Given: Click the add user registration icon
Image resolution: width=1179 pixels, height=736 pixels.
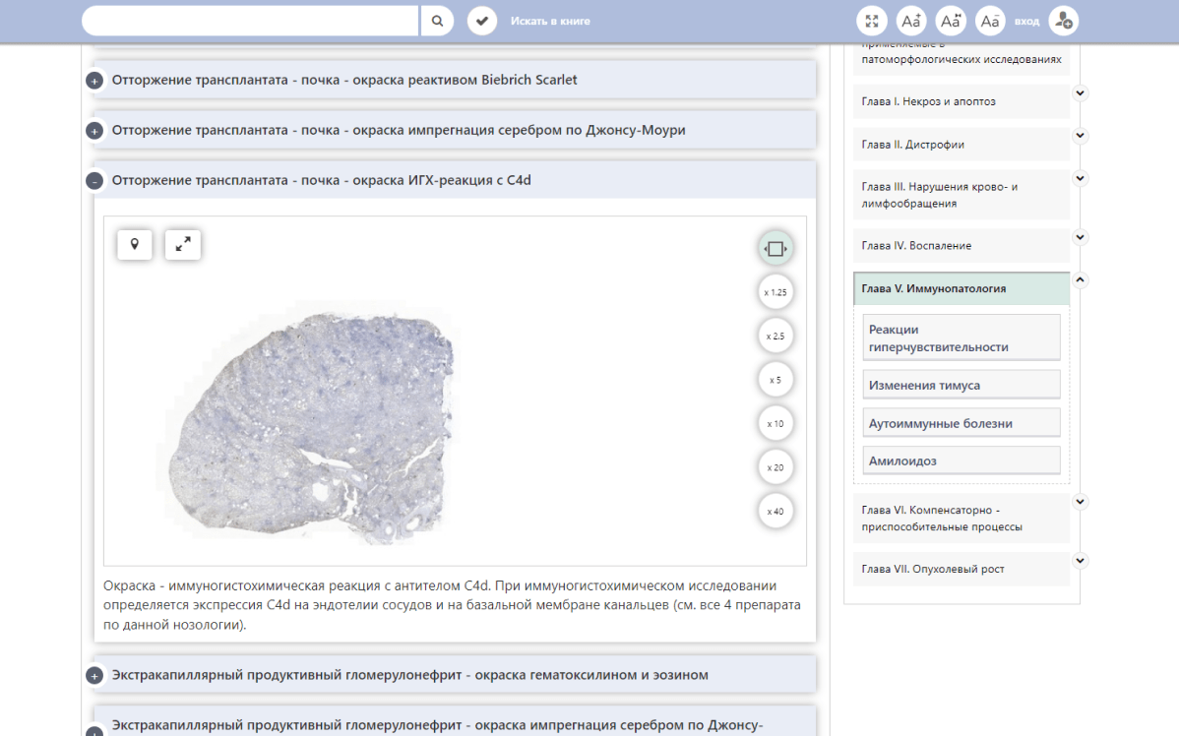Looking at the screenshot, I should pyautogui.click(x=1063, y=21).
